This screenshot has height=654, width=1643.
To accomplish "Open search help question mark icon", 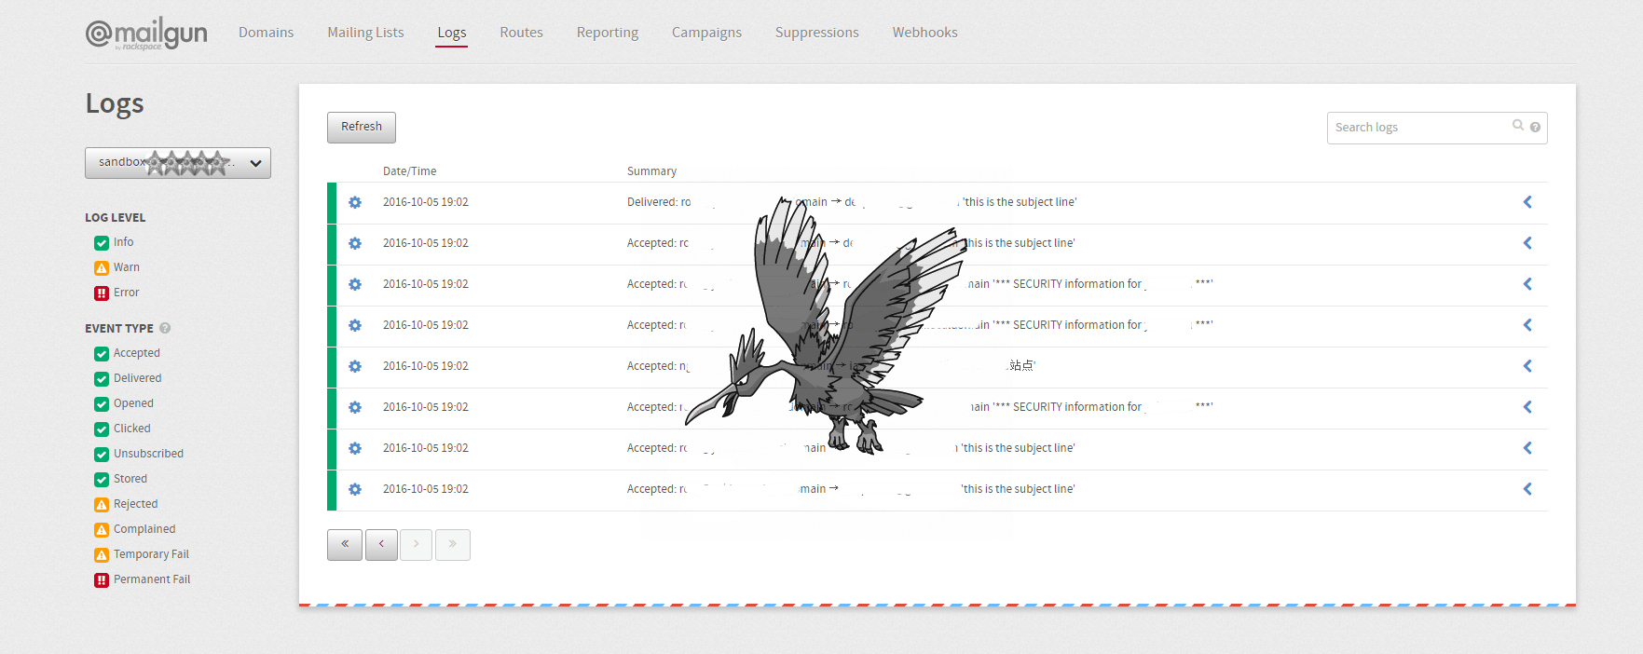I will coord(1535,128).
